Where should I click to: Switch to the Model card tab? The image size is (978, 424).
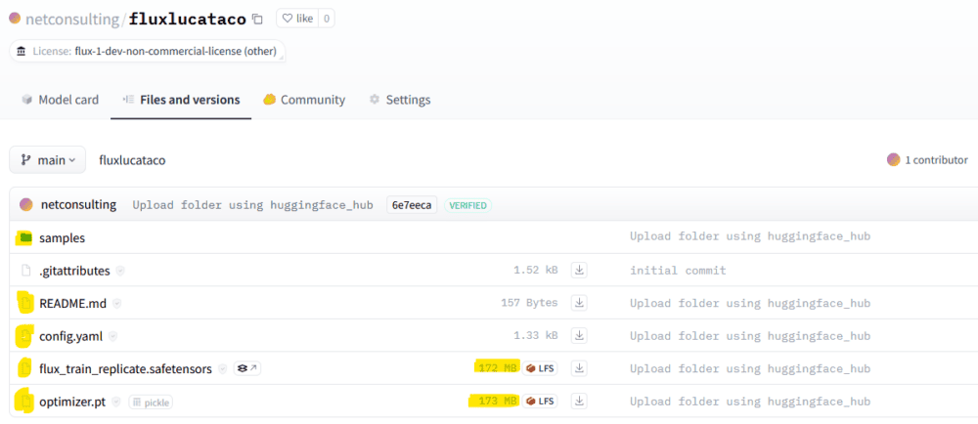(60, 100)
